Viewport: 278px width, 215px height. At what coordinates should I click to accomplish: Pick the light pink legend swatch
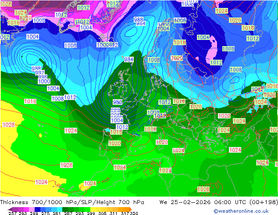pos(32,209)
